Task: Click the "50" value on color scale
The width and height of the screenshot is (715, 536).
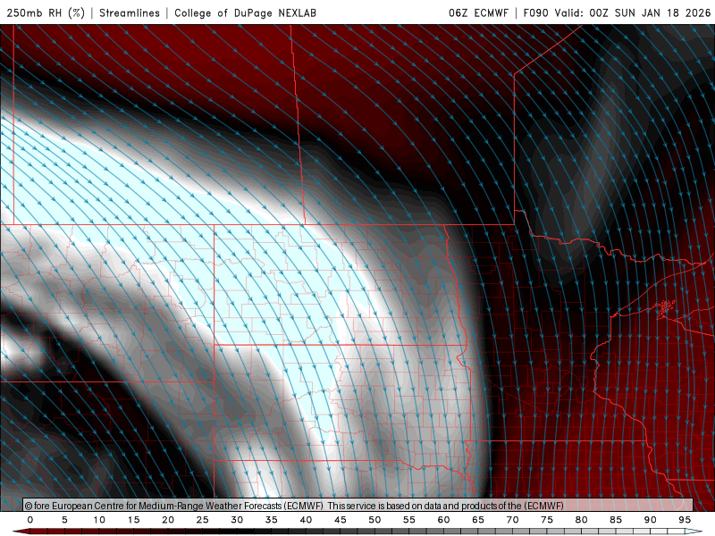Action: tap(374, 520)
